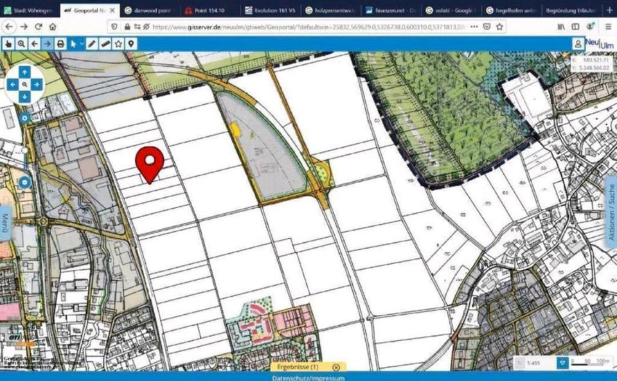The image size is (617, 381).
Task: Expand the Menü side panel
Action: click(x=6, y=224)
